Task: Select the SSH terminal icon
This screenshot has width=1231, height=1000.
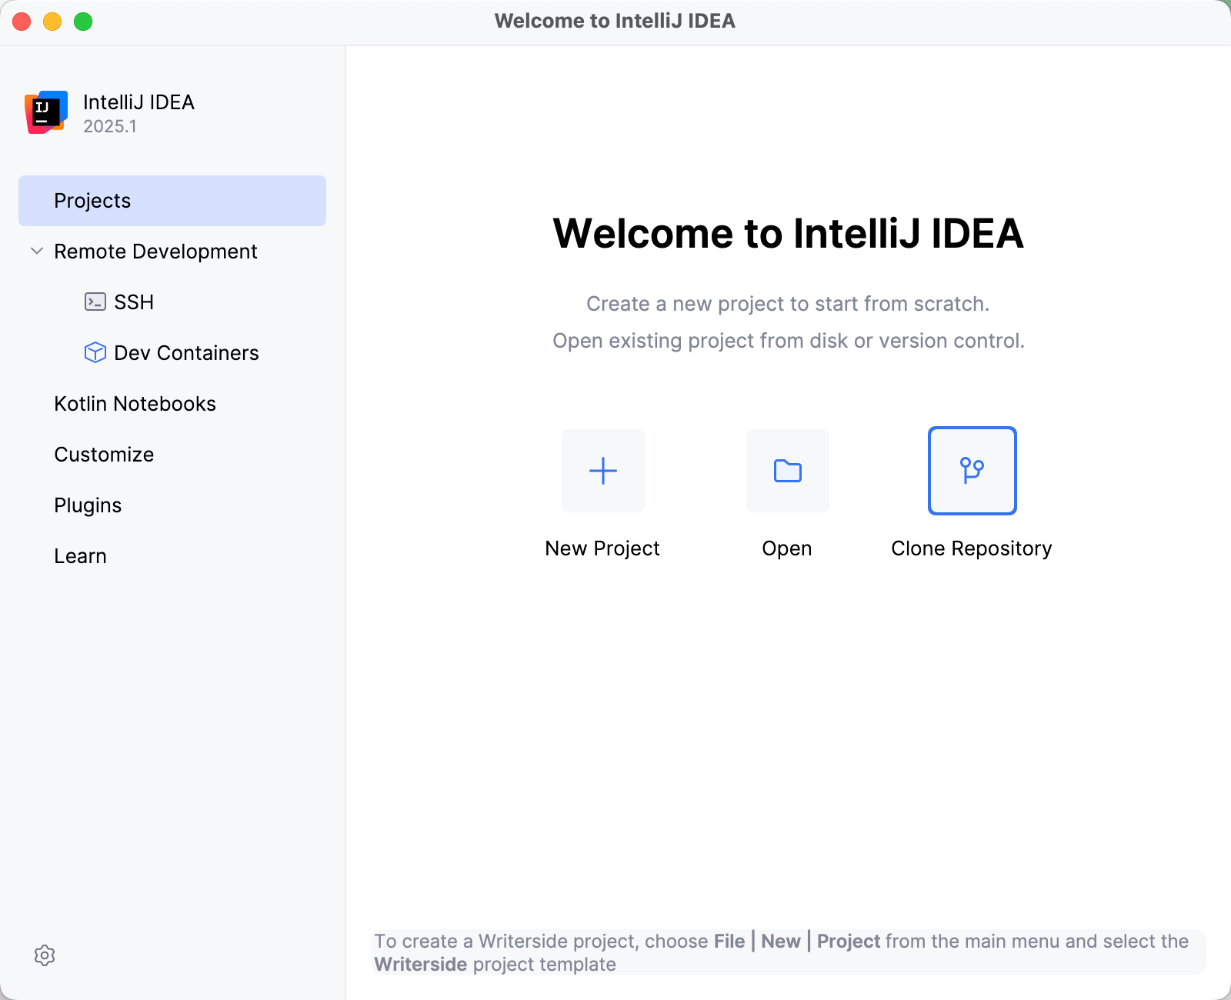Action: [x=94, y=302]
